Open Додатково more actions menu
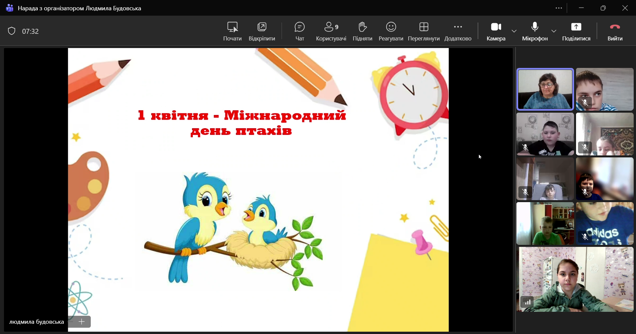 458,31
